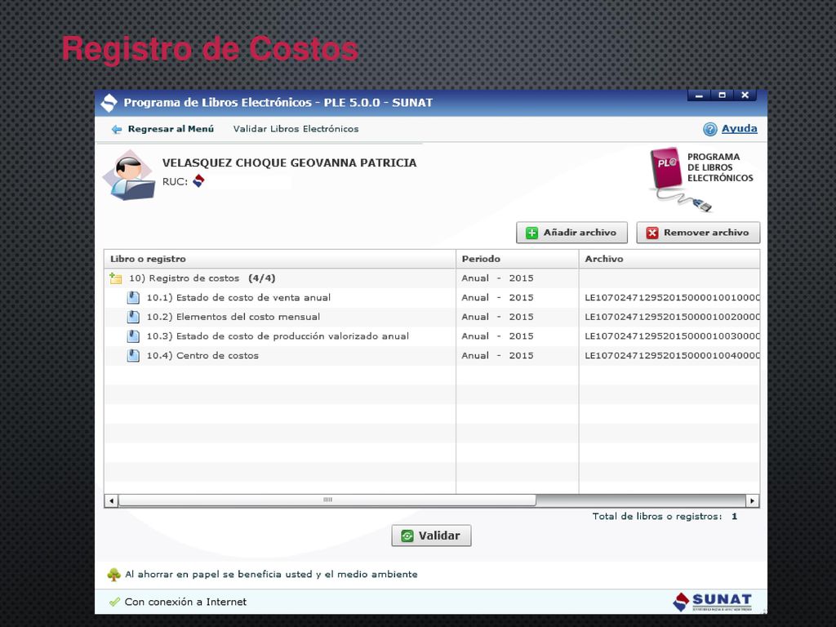Click Total de libros o registros: 1
The image size is (836, 627).
click(x=665, y=517)
